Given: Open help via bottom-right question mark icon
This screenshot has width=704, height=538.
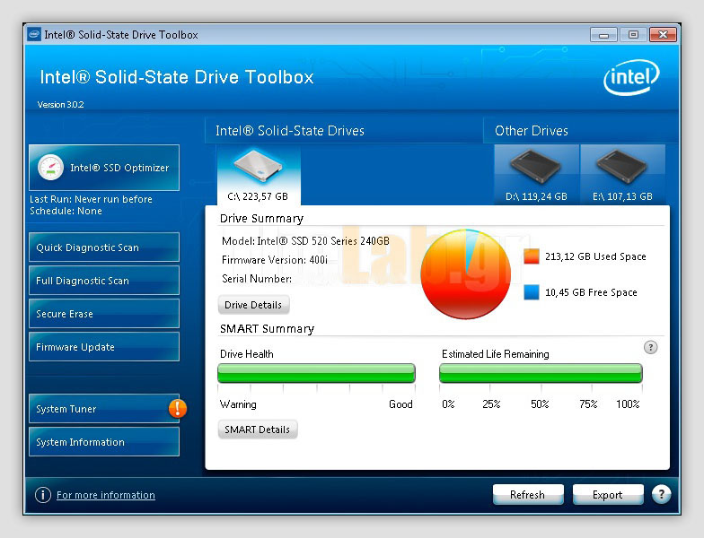Looking at the screenshot, I should (661, 494).
